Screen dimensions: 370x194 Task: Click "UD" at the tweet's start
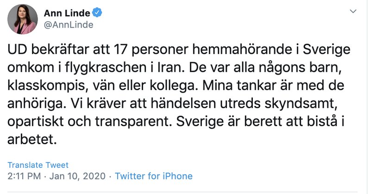coord(18,50)
